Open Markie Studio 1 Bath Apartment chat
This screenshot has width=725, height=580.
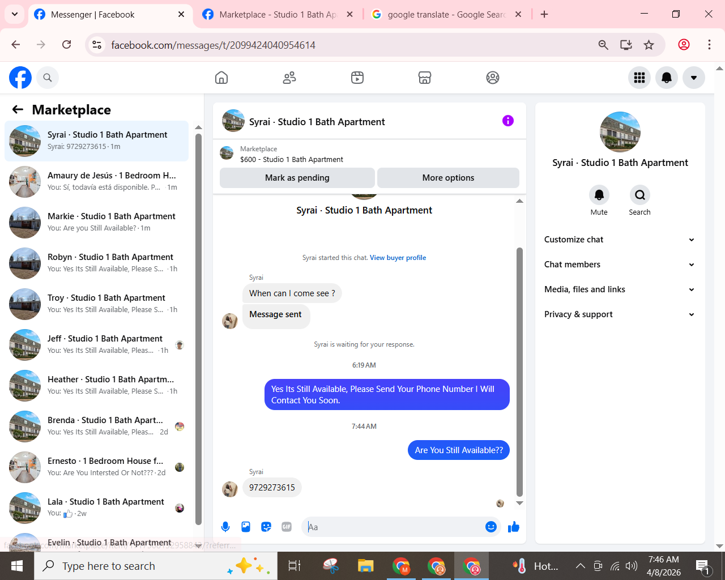[x=96, y=222]
